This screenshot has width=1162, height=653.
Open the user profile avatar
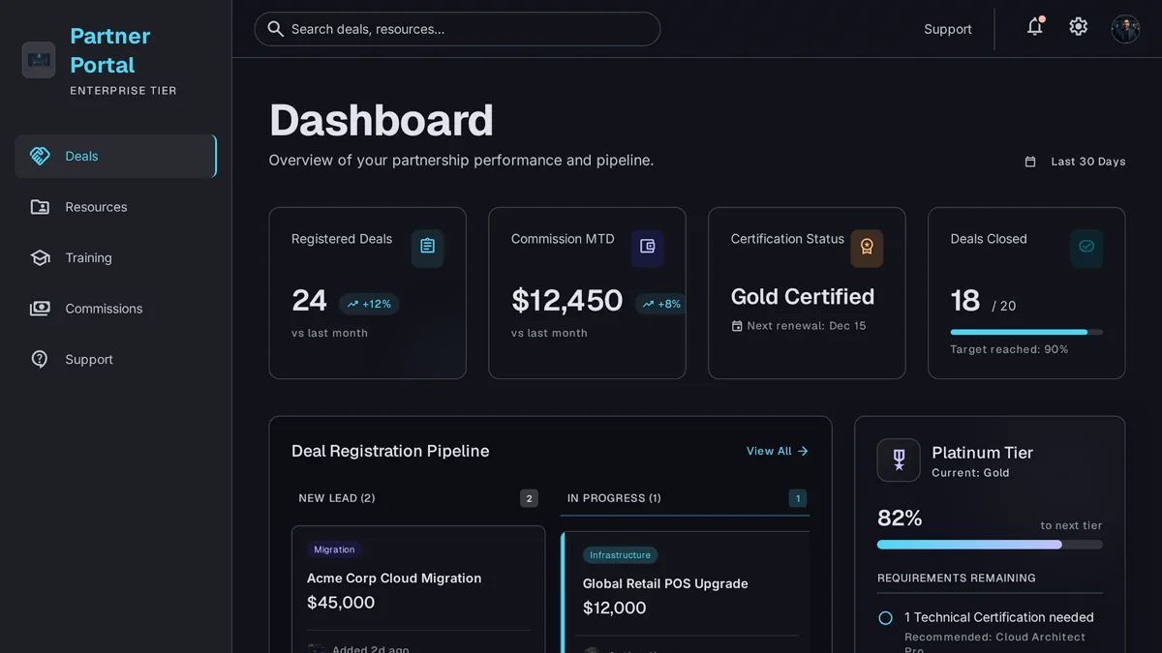pos(1125,28)
